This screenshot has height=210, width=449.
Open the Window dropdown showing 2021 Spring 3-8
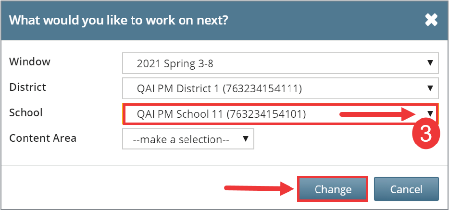click(280, 63)
